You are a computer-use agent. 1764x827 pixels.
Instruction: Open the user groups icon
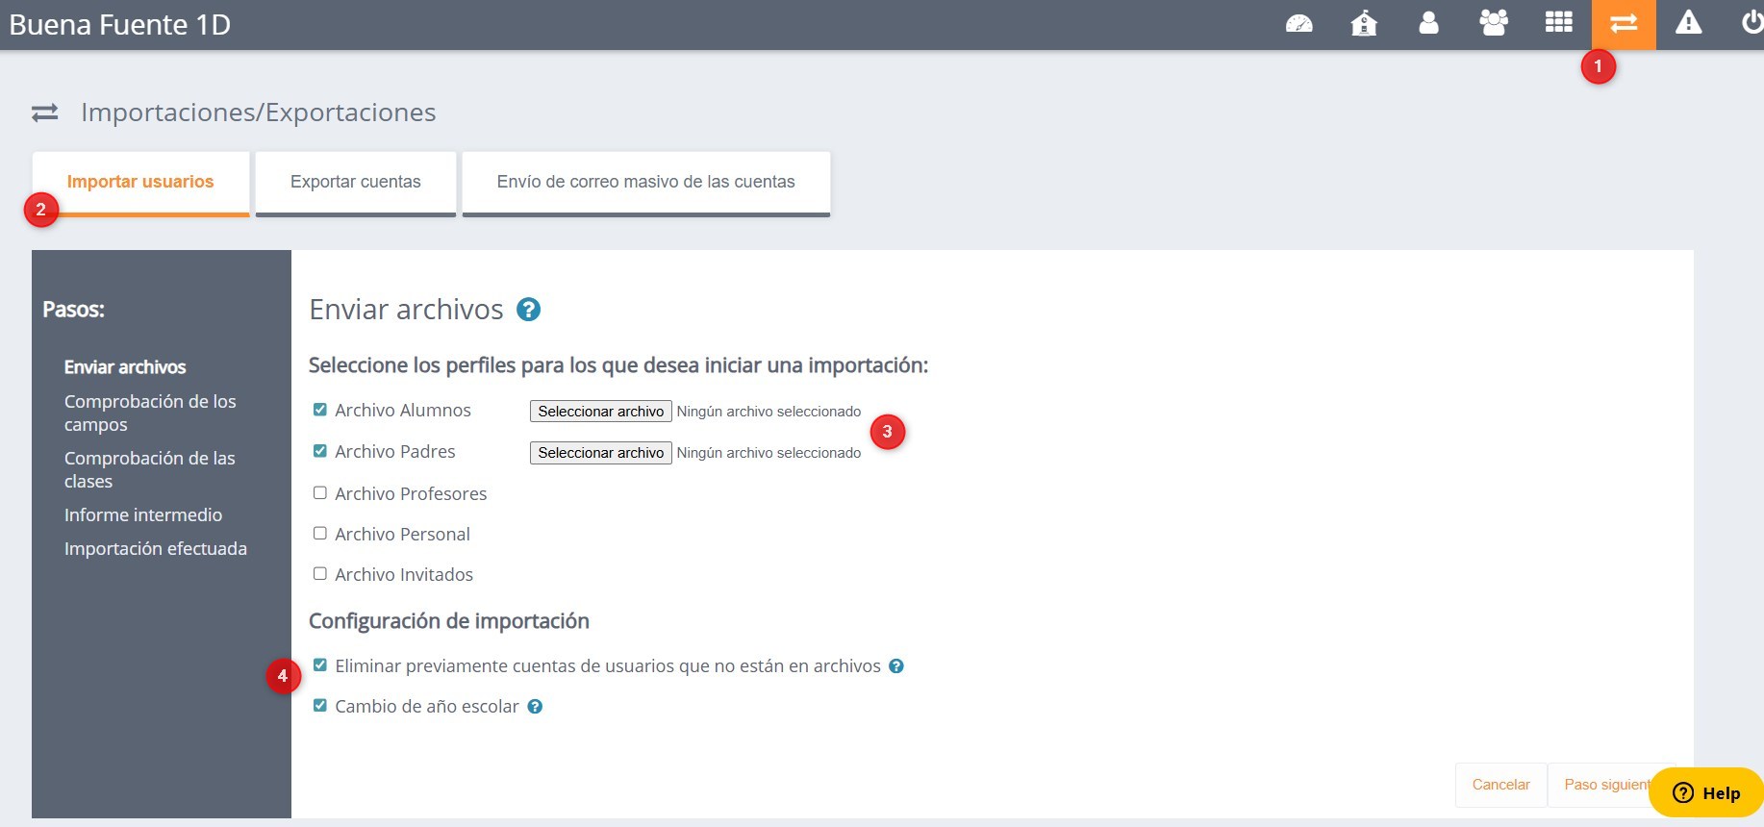click(x=1494, y=24)
